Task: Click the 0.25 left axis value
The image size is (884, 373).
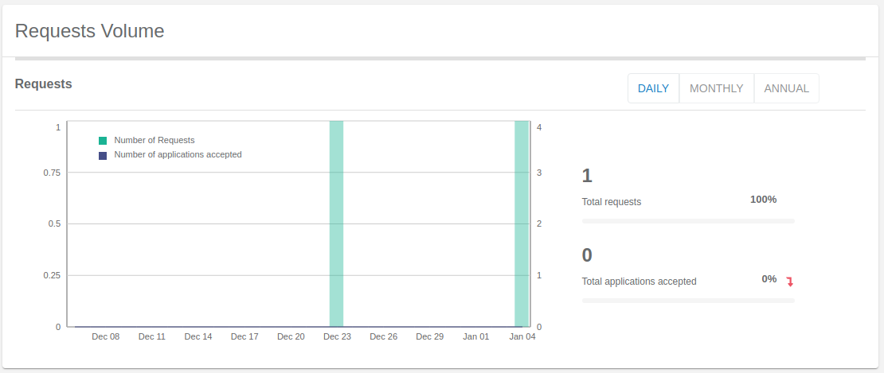Action: click(x=52, y=275)
